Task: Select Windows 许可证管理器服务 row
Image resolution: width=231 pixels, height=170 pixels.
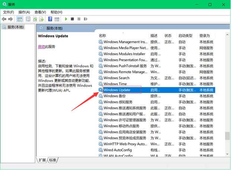Action: point(157,120)
